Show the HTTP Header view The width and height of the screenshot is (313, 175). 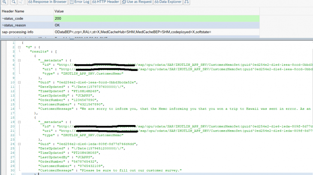pyautogui.click(x=105, y=2)
